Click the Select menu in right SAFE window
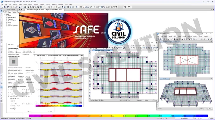 coord(179,37)
